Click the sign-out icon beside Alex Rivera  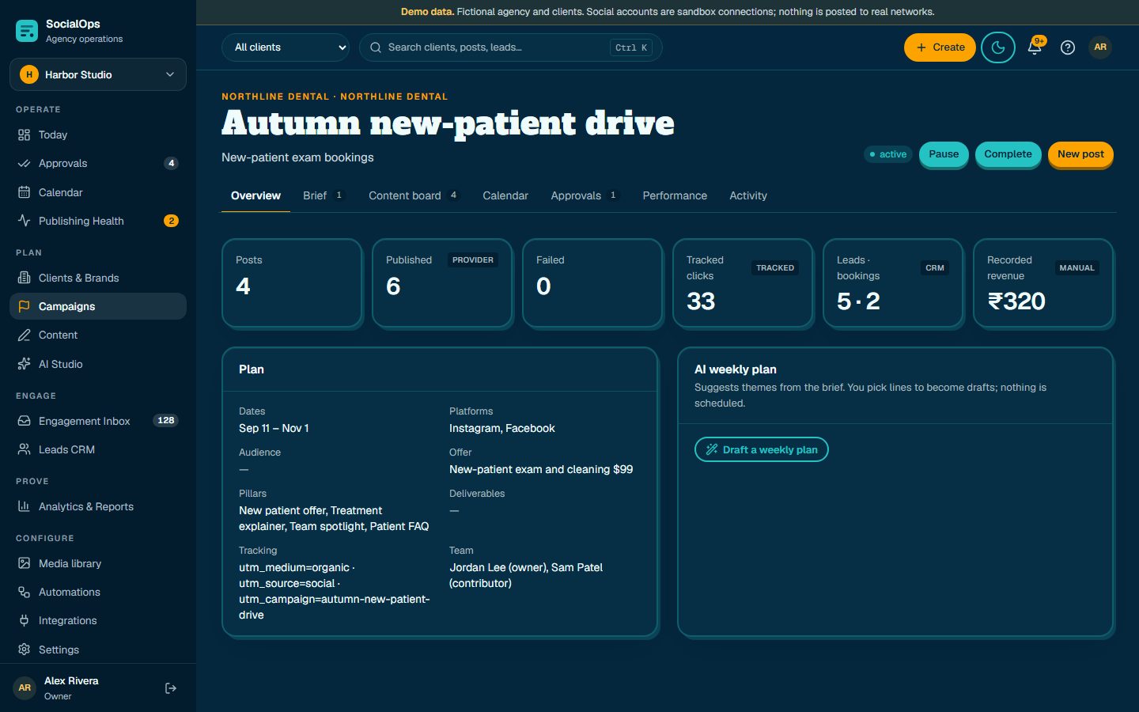click(170, 688)
